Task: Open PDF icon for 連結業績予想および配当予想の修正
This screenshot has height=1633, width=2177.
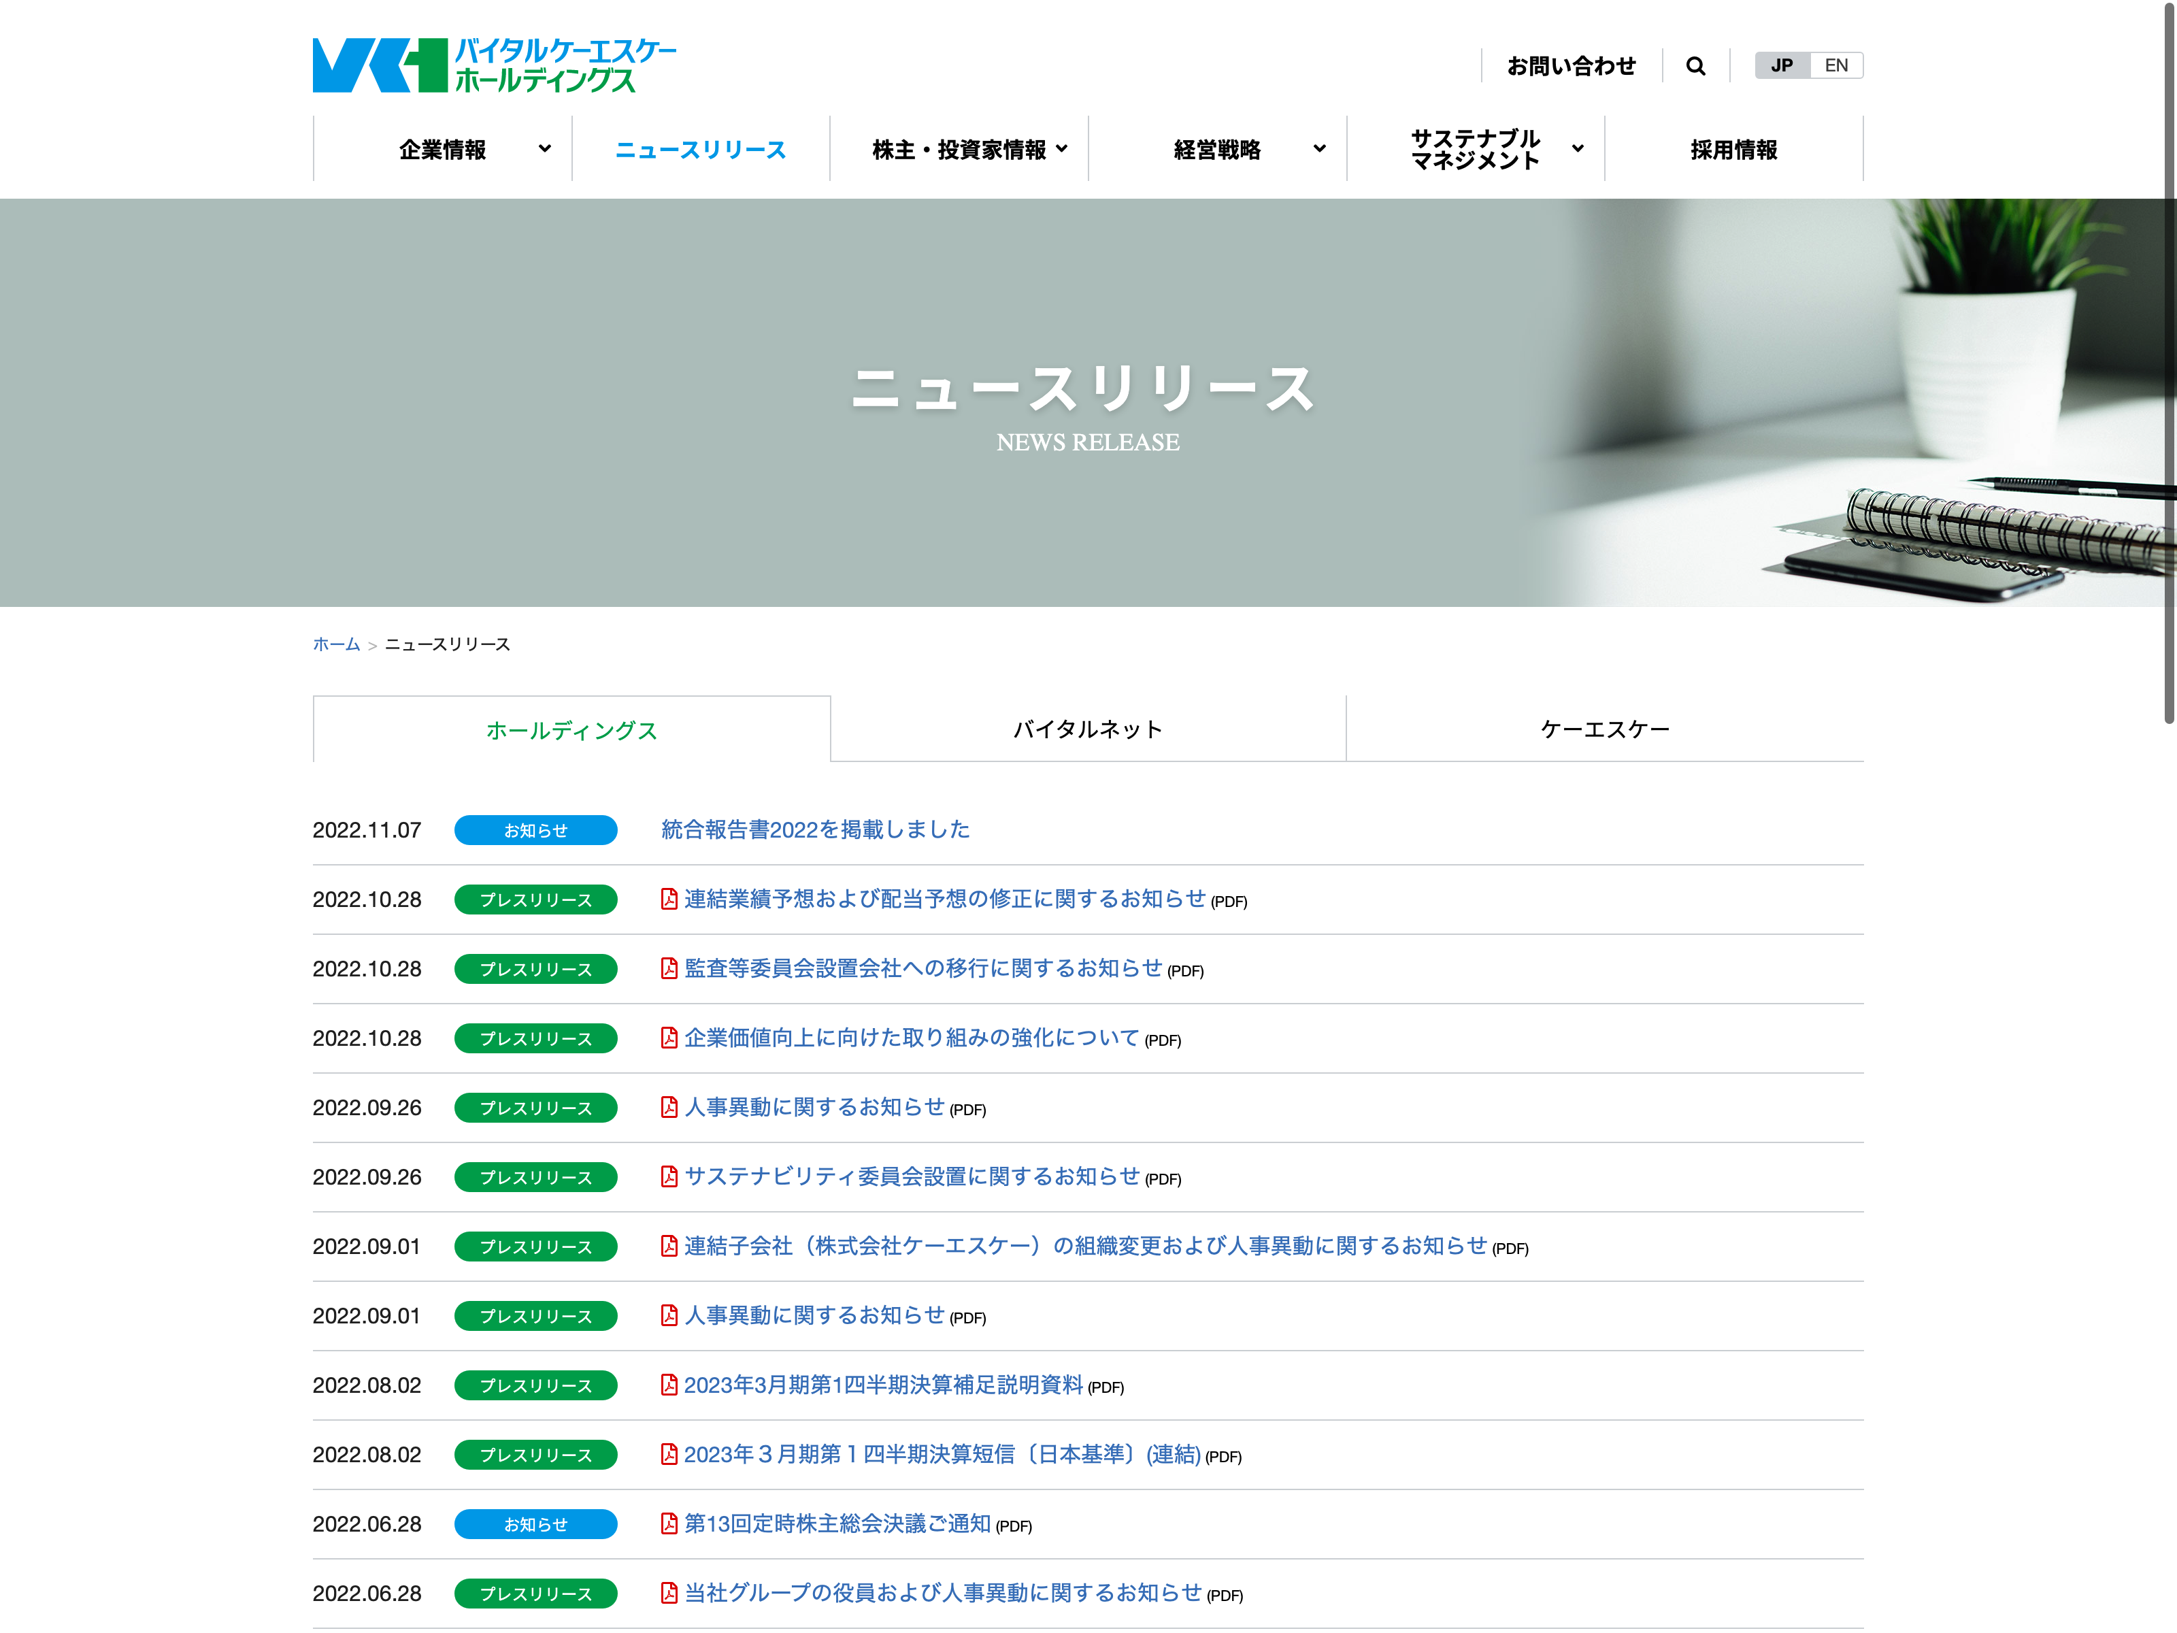Action: point(669,899)
